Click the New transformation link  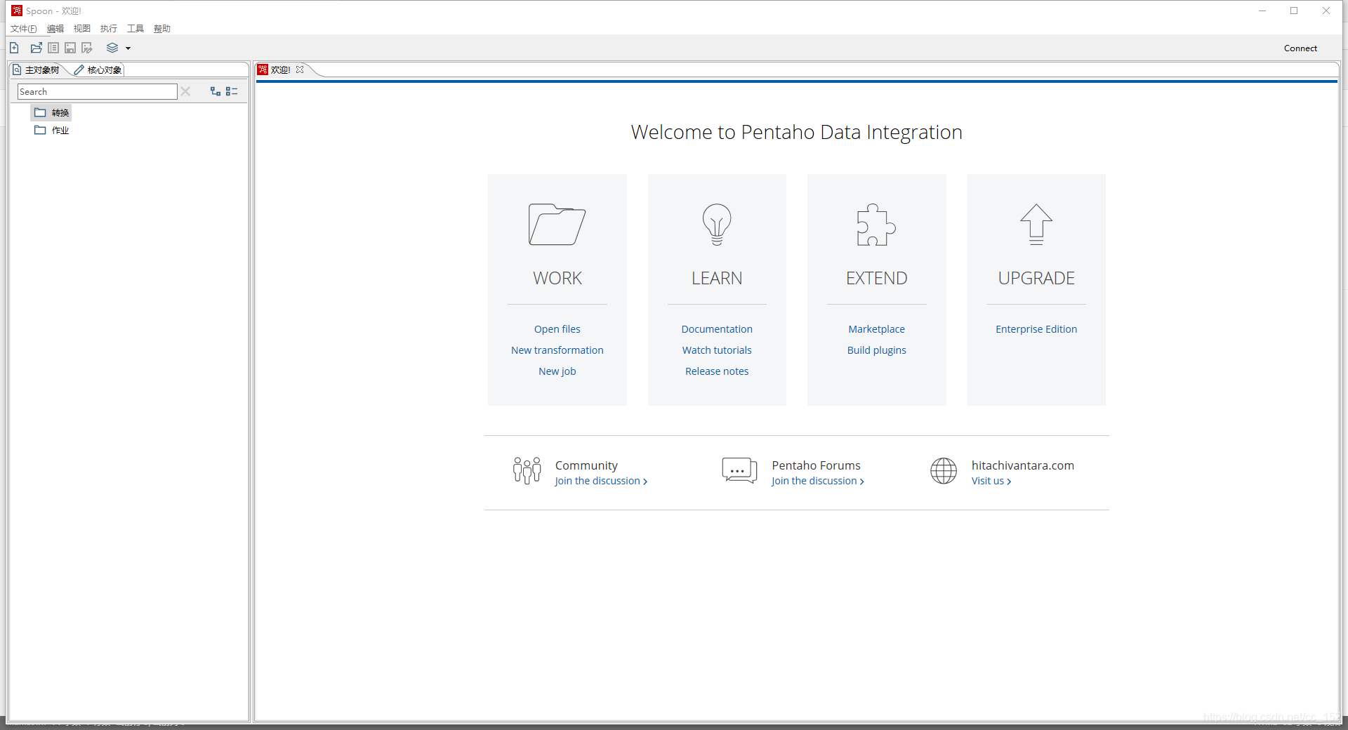point(557,350)
